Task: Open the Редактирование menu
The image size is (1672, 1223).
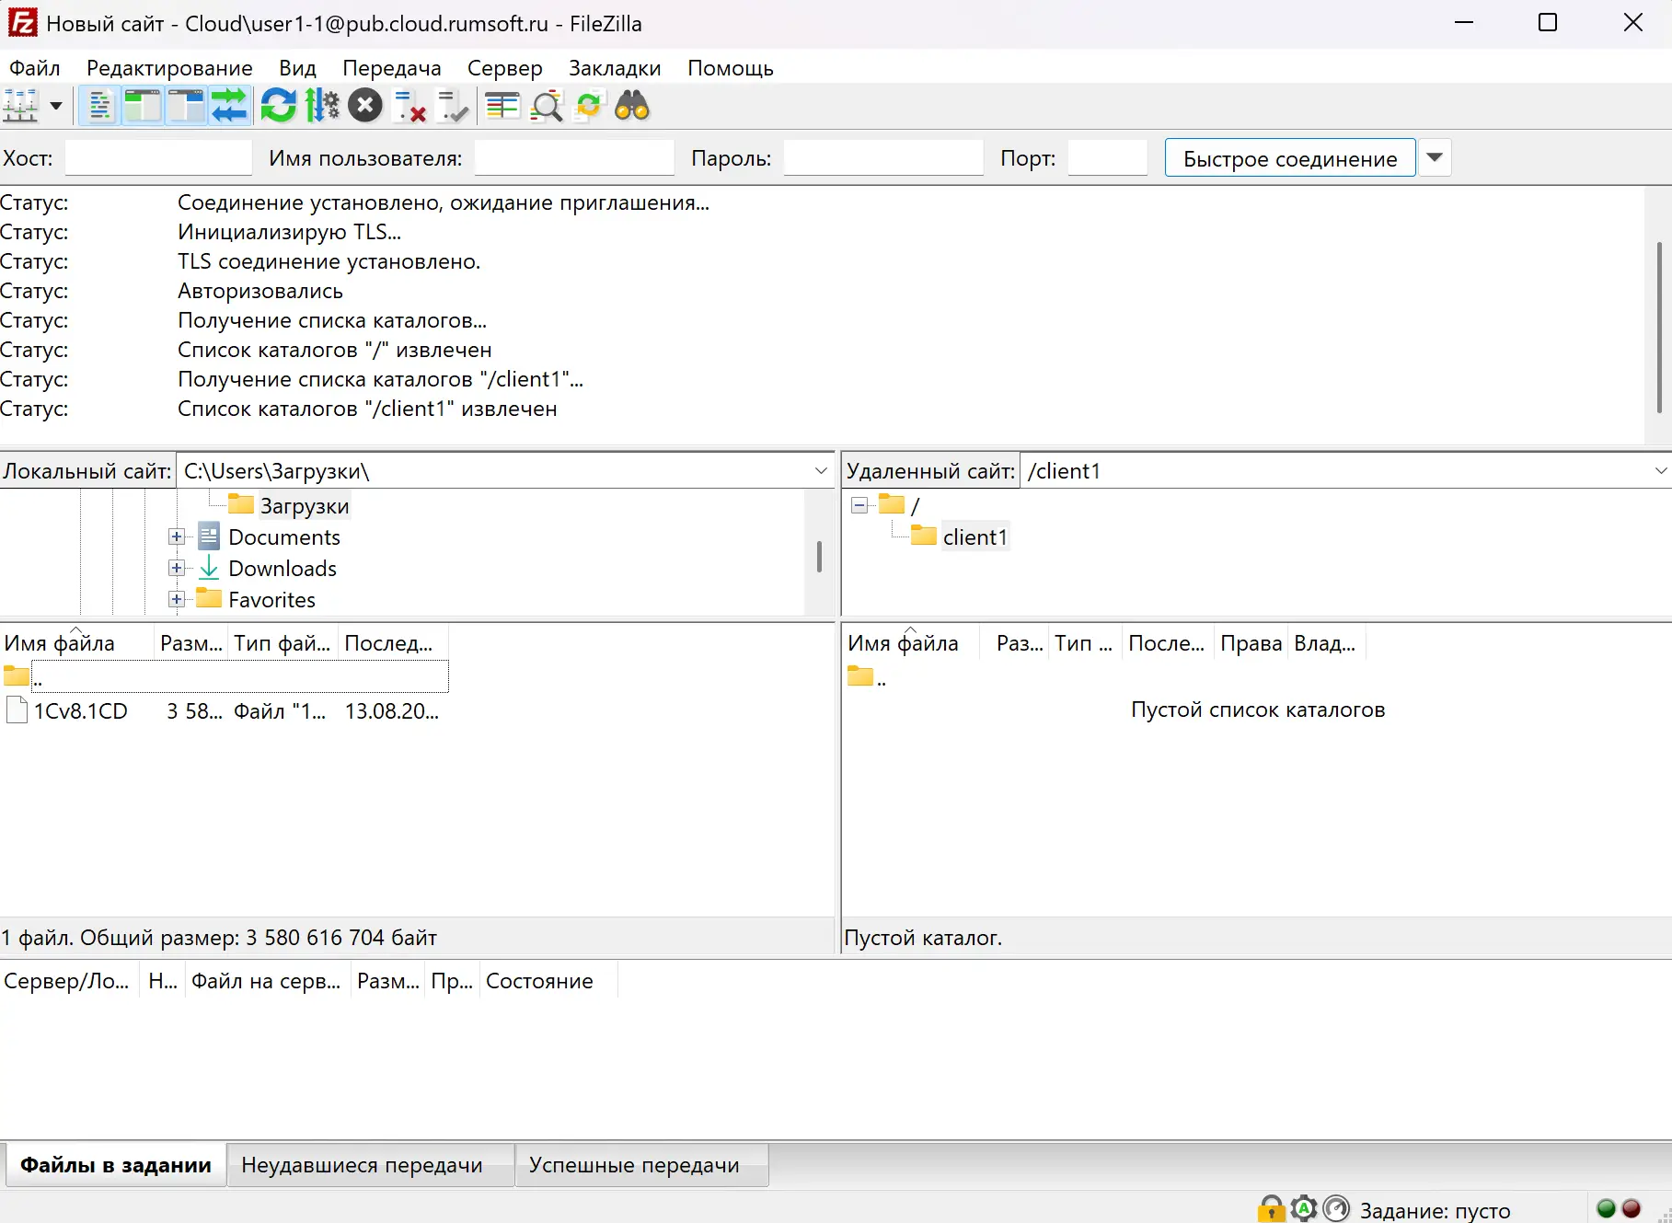Action: click(169, 68)
